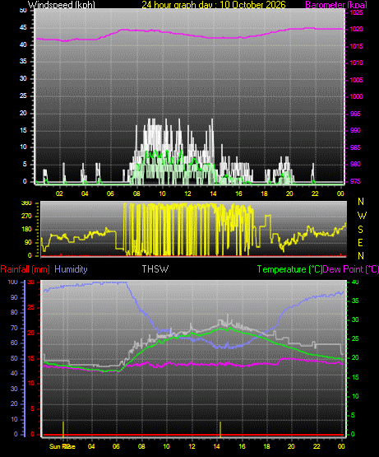Select the 980 barometer scale value
Image resolution: width=379 pixels, height=457 pixels.
pos(355,164)
